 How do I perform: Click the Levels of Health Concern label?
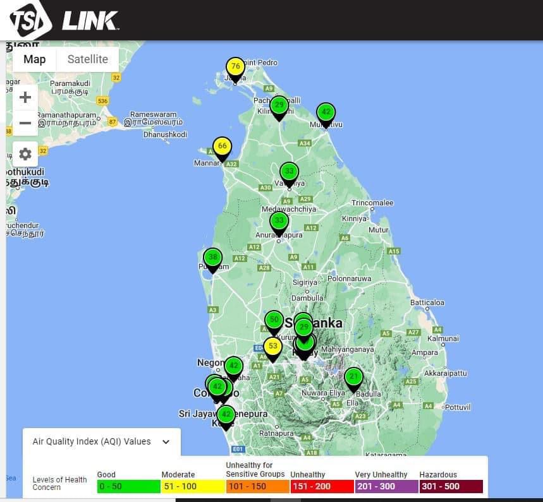click(x=59, y=483)
